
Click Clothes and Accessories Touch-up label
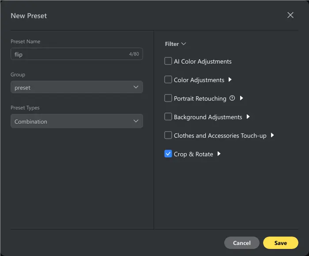pos(220,136)
